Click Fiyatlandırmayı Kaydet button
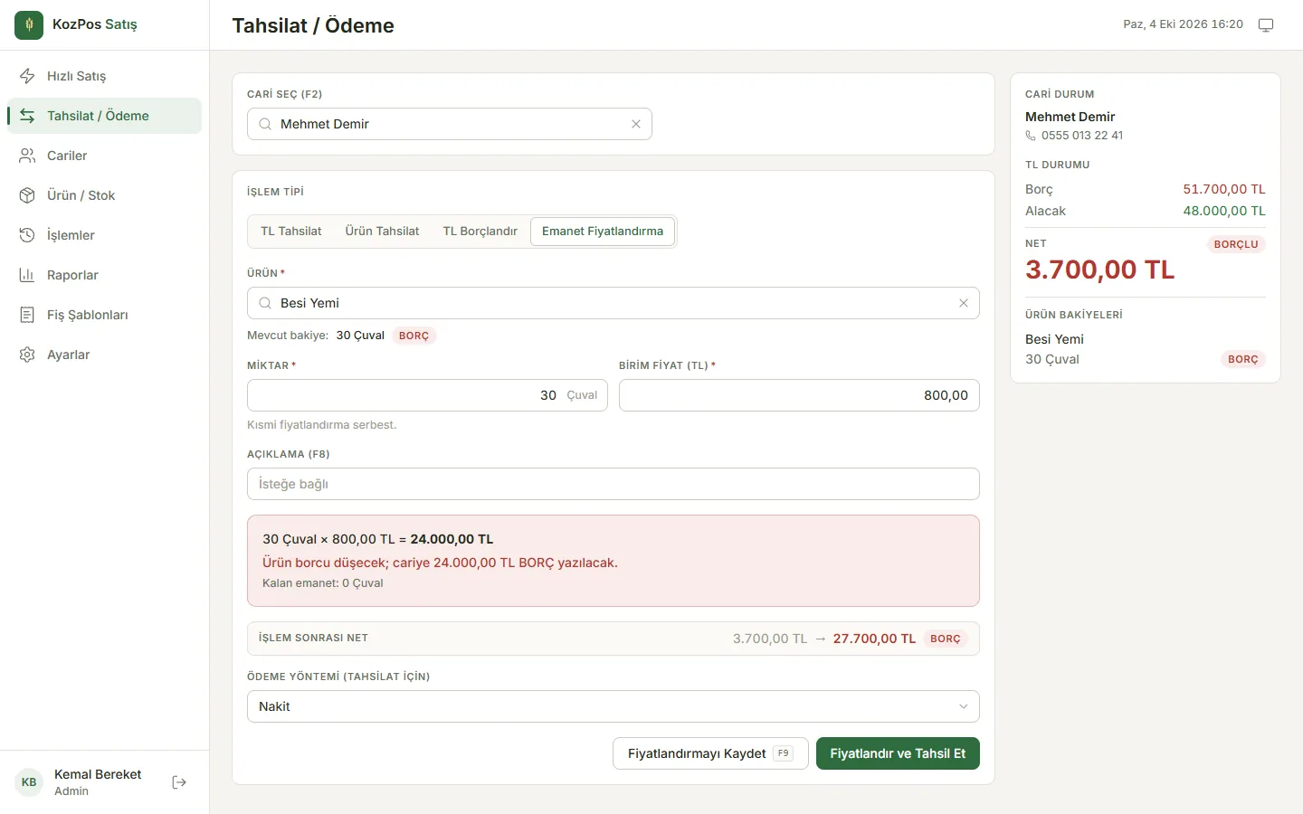 (710, 753)
